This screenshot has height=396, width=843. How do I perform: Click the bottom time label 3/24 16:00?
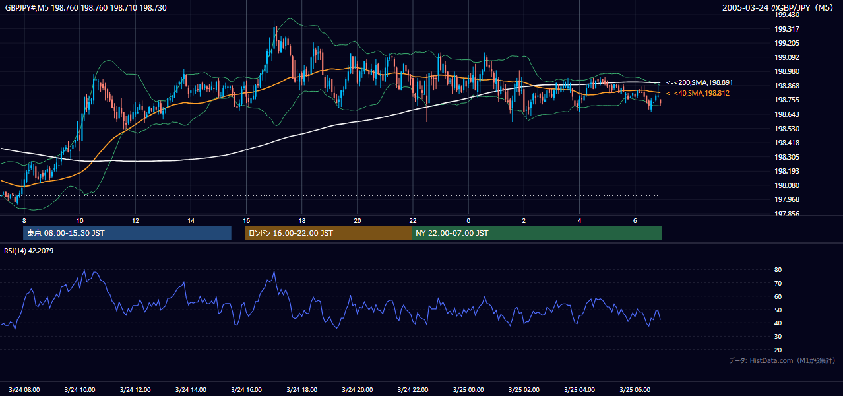pos(246,389)
